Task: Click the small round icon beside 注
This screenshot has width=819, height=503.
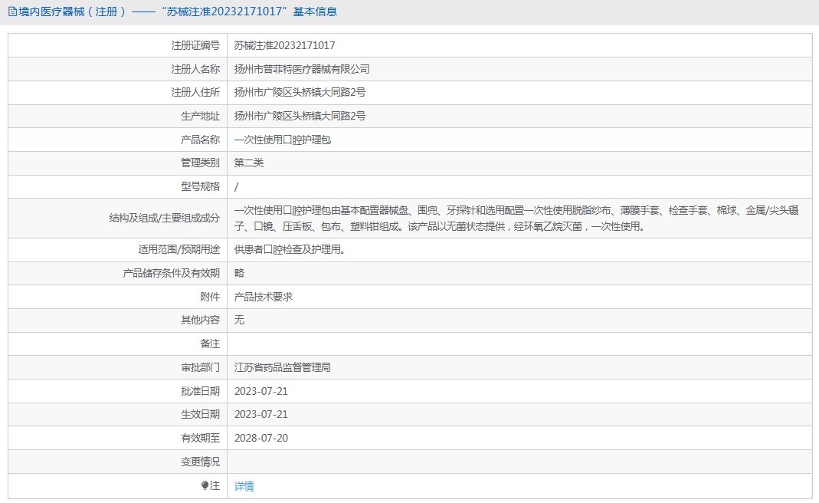Action: pos(205,485)
